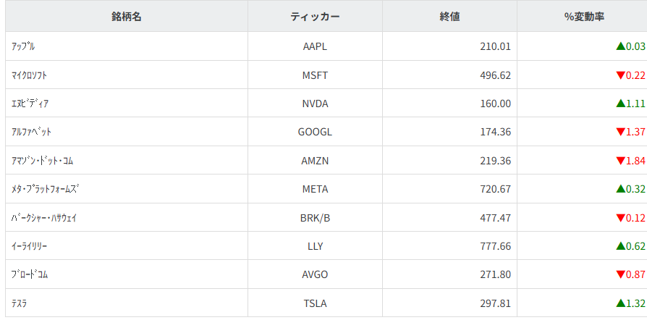Click the %変動率 column header
The image size is (647, 328).
coord(584,17)
